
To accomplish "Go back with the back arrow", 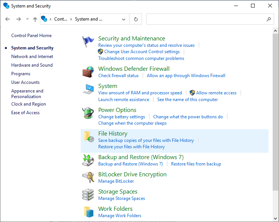I will (x=7, y=19).
